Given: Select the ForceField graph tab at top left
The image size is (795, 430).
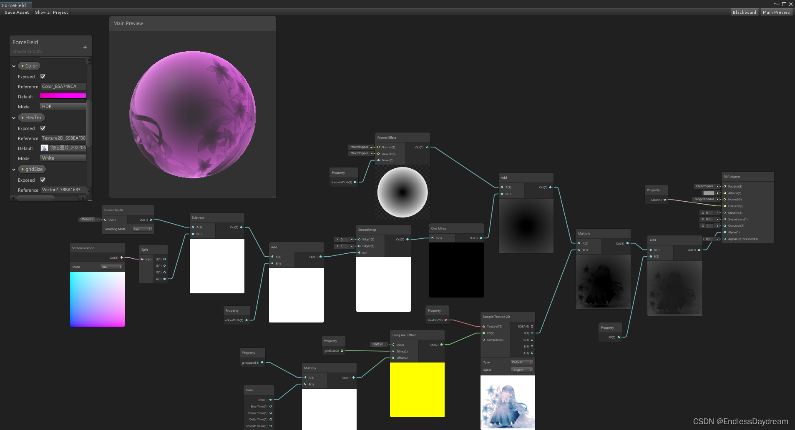Looking at the screenshot, I should coord(15,5).
